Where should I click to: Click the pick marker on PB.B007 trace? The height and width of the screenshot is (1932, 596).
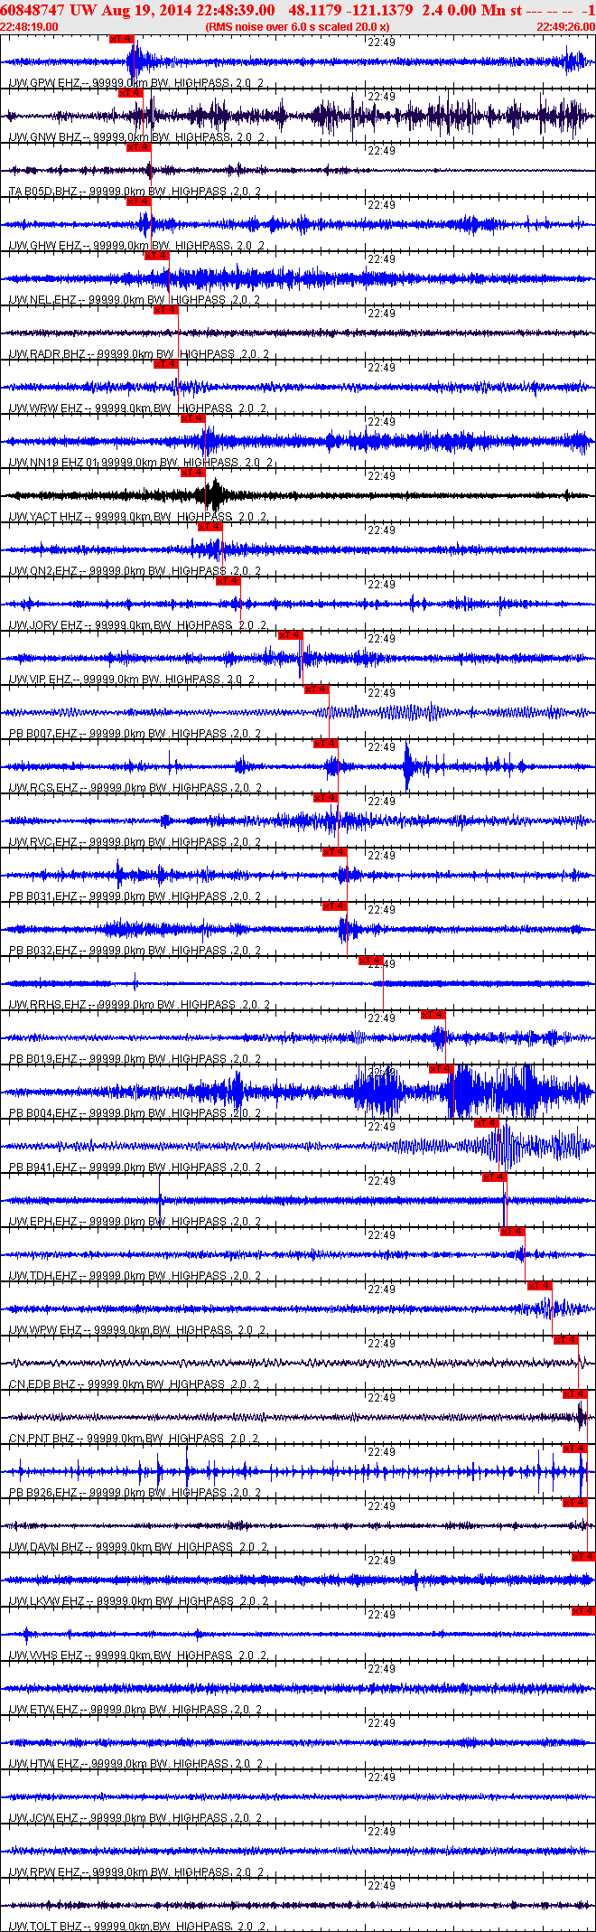point(316,689)
